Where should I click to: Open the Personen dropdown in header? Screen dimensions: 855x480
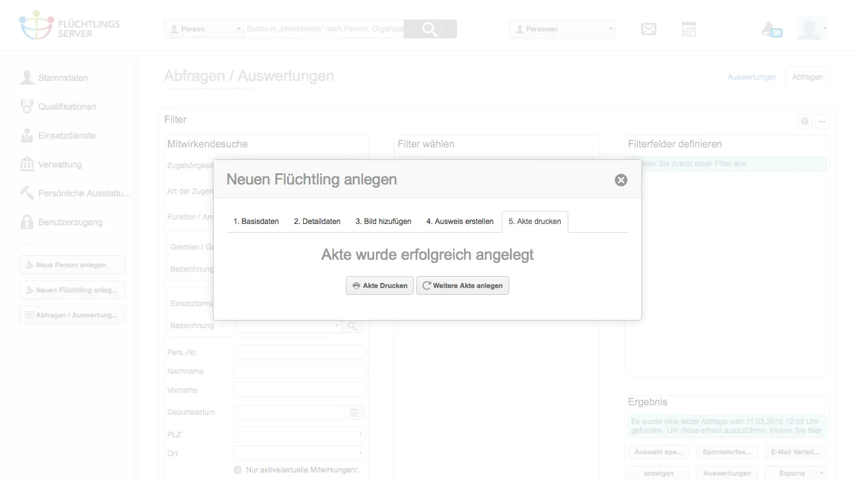tap(563, 29)
